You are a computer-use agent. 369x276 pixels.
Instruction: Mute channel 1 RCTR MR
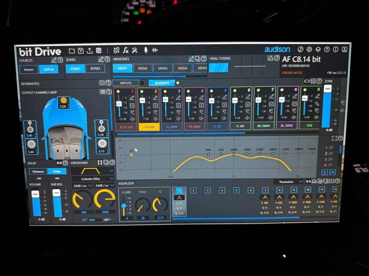point(133,119)
